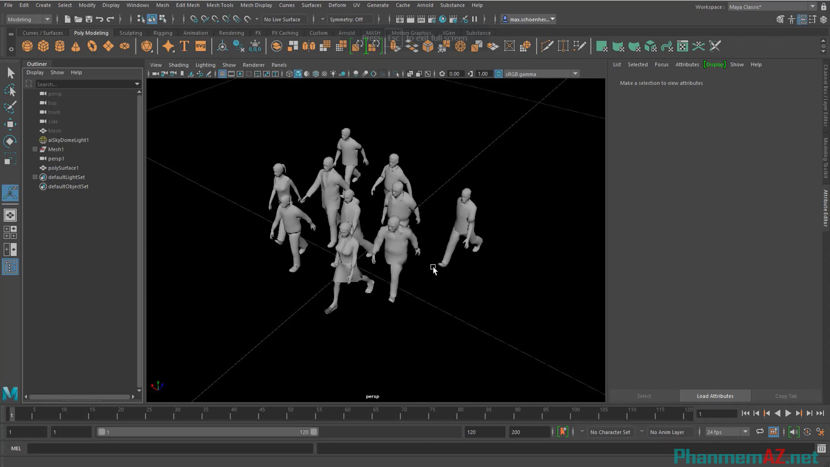Open the Arnold menu
The image size is (830, 467).
tap(425, 5)
